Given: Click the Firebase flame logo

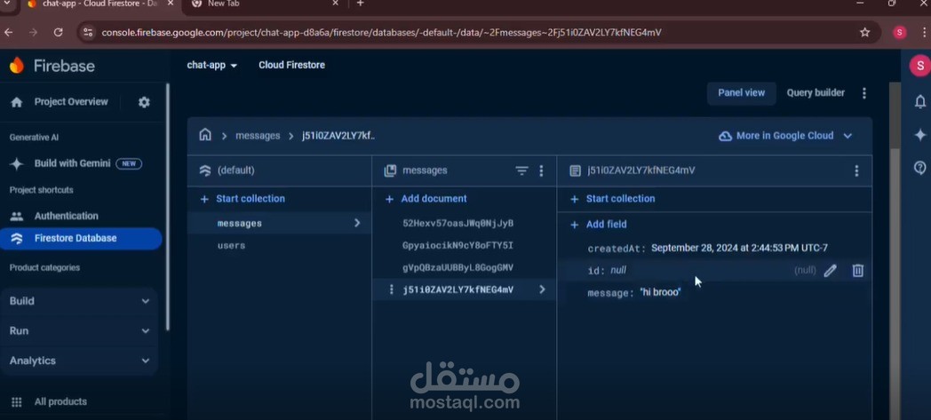Looking at the screenshot, I should [17, 65].
